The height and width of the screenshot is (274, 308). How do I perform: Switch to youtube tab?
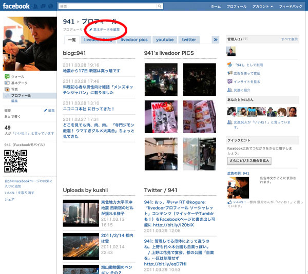tap(165, 40)
